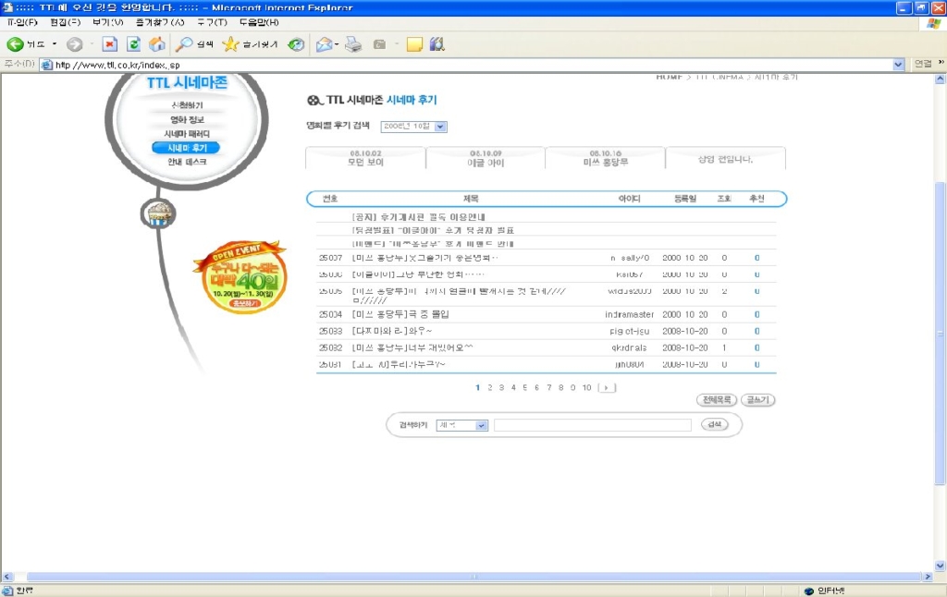The height and width of the screenshot is (597, 947).
Task: Open the Discuss yellow note icon
Action: pyautogui.click(x=414, y=44)
